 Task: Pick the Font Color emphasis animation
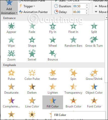tap(94, 102)
